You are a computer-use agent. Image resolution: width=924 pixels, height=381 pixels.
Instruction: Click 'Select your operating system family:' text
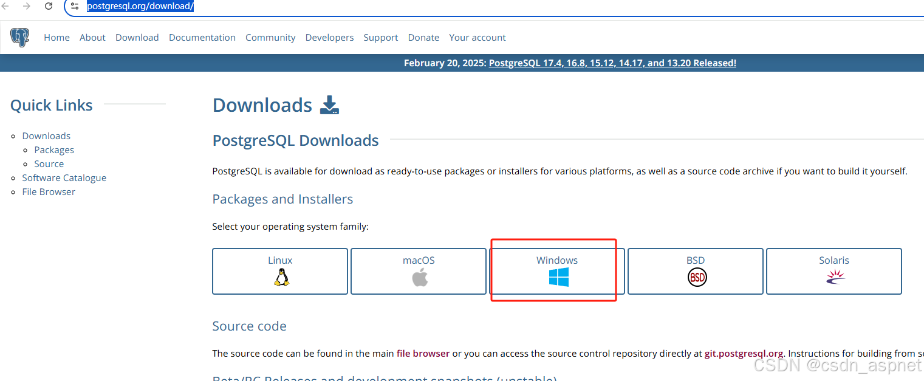(x=290, y=227)
